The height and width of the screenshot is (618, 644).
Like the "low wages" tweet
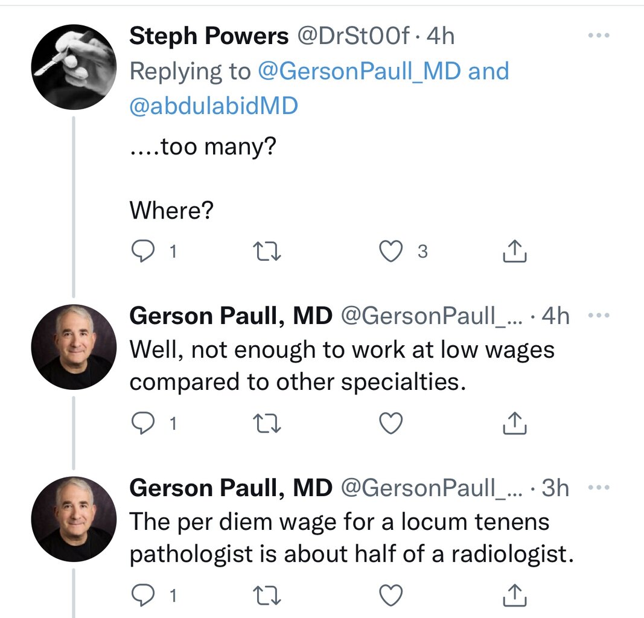391,424
